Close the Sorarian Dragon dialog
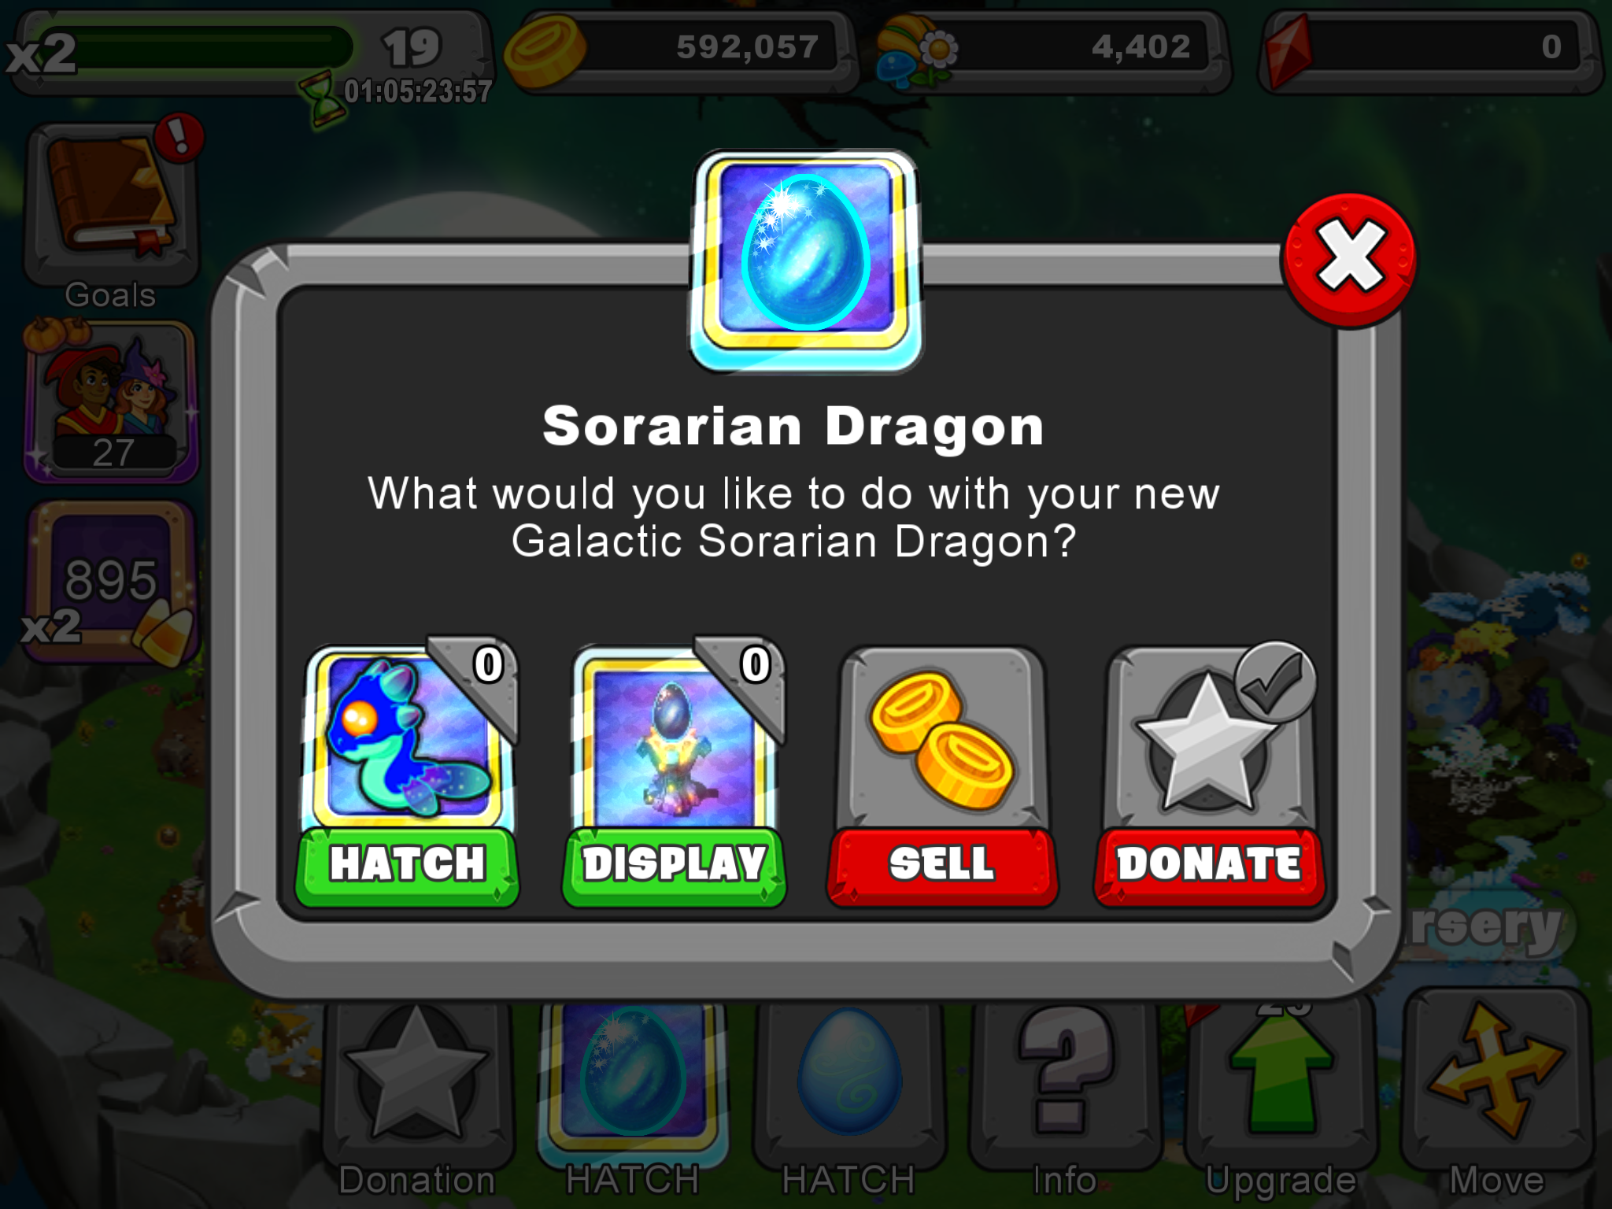 click(1349, 258)
